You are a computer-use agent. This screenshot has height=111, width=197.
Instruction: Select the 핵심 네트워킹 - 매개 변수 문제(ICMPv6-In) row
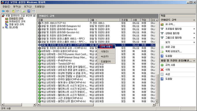(96, 83)
